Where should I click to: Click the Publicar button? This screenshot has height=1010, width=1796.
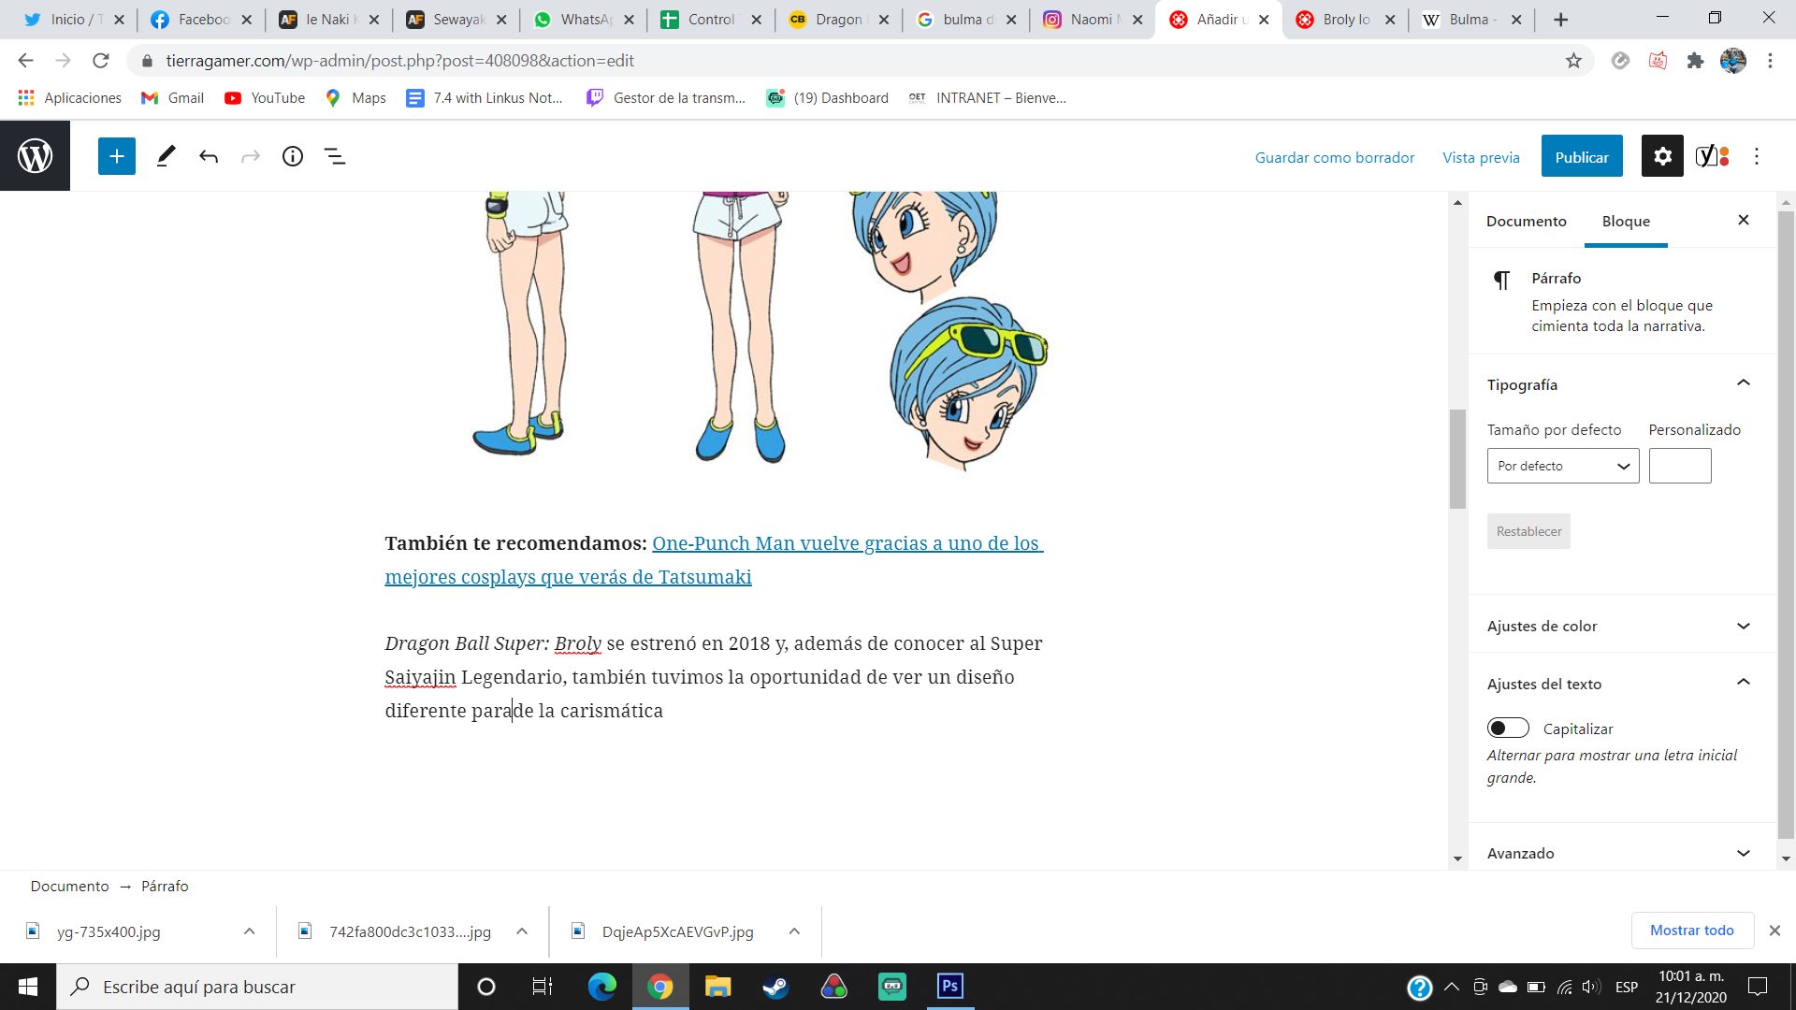[x=1581, y=157]
